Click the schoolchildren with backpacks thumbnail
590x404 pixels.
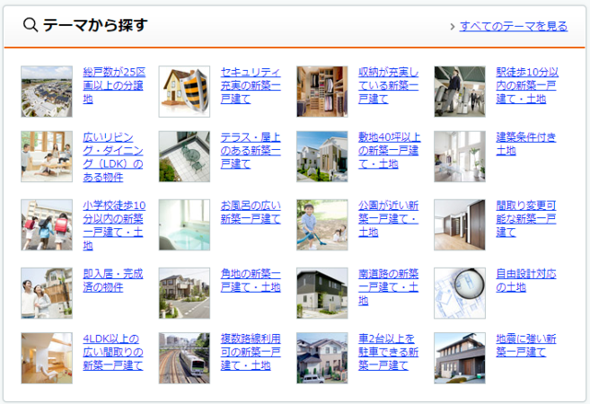click(x=47, y=225)
